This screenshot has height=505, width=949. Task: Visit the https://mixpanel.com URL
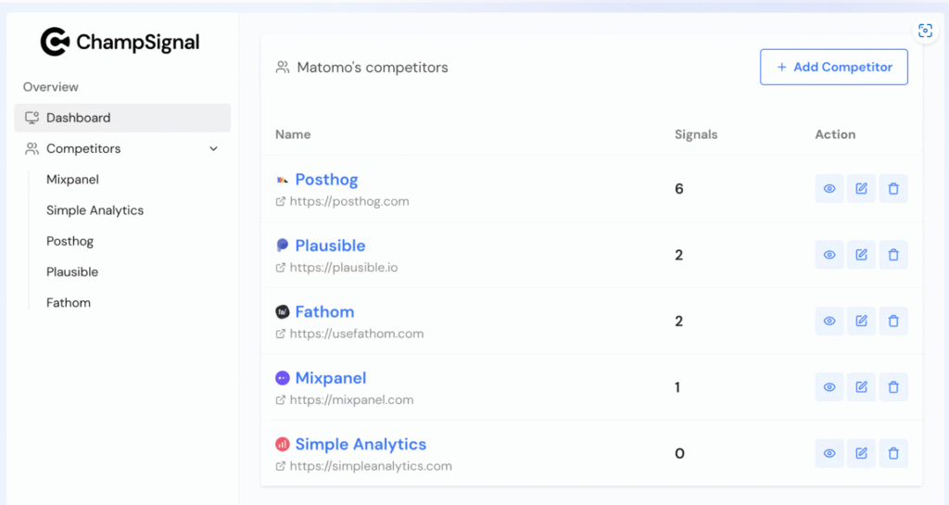(351, 399)
